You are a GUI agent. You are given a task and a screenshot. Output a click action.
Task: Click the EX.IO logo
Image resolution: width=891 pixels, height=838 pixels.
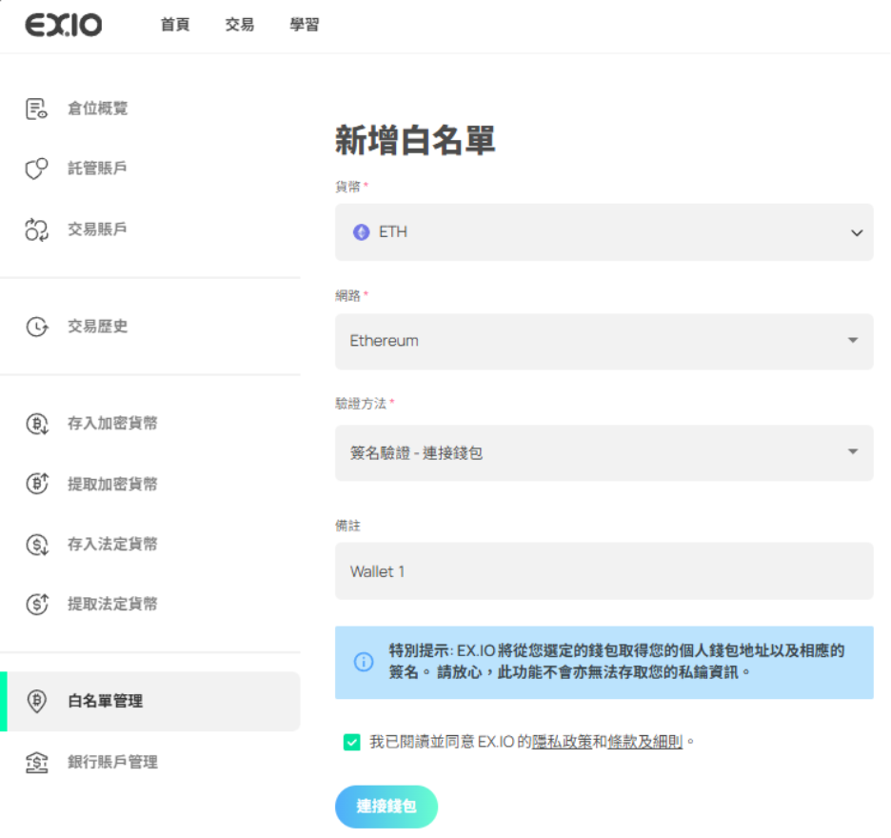pos(64,26)
